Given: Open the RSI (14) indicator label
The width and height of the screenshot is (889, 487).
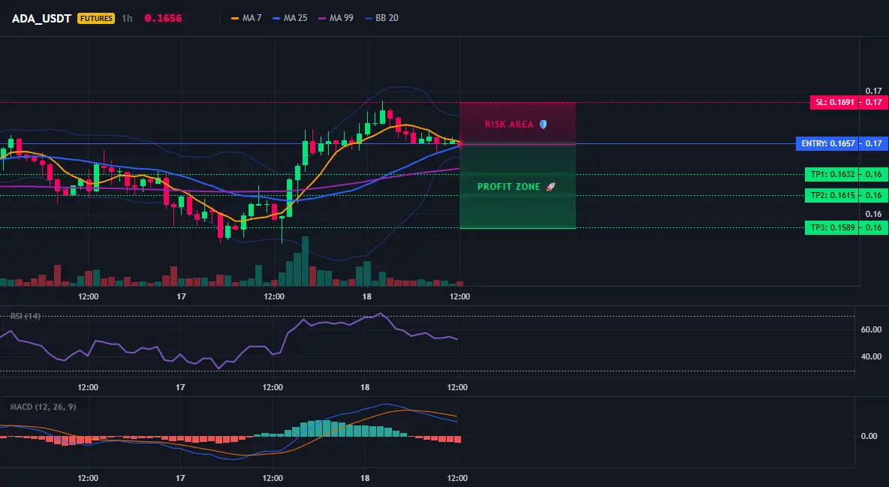Looking at the screenshot, I should click(x=26, y=316).
